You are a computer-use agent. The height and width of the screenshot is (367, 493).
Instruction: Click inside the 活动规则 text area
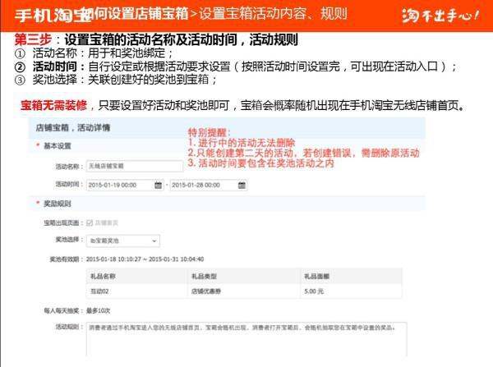click(x=246, y=339)
